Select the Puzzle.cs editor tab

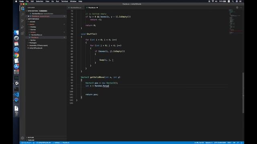92,8
